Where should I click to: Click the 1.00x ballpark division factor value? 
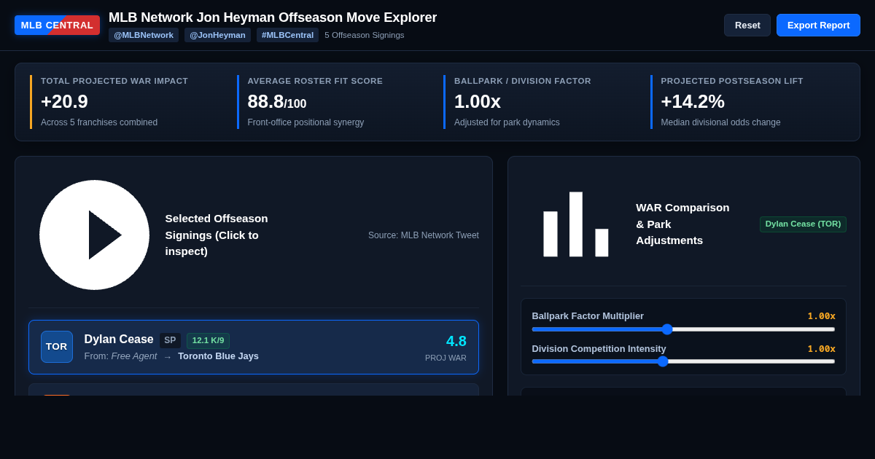(x=478, y=101)
